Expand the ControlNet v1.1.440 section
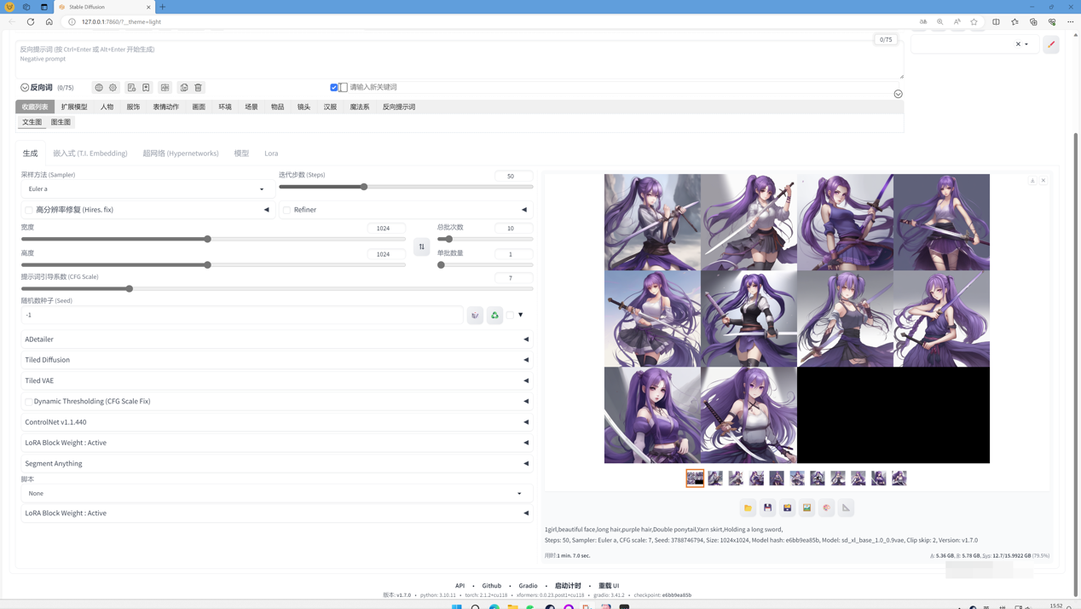Image resolution: width=1081 pixels, height=609 pixels. (x=276, y=422)
